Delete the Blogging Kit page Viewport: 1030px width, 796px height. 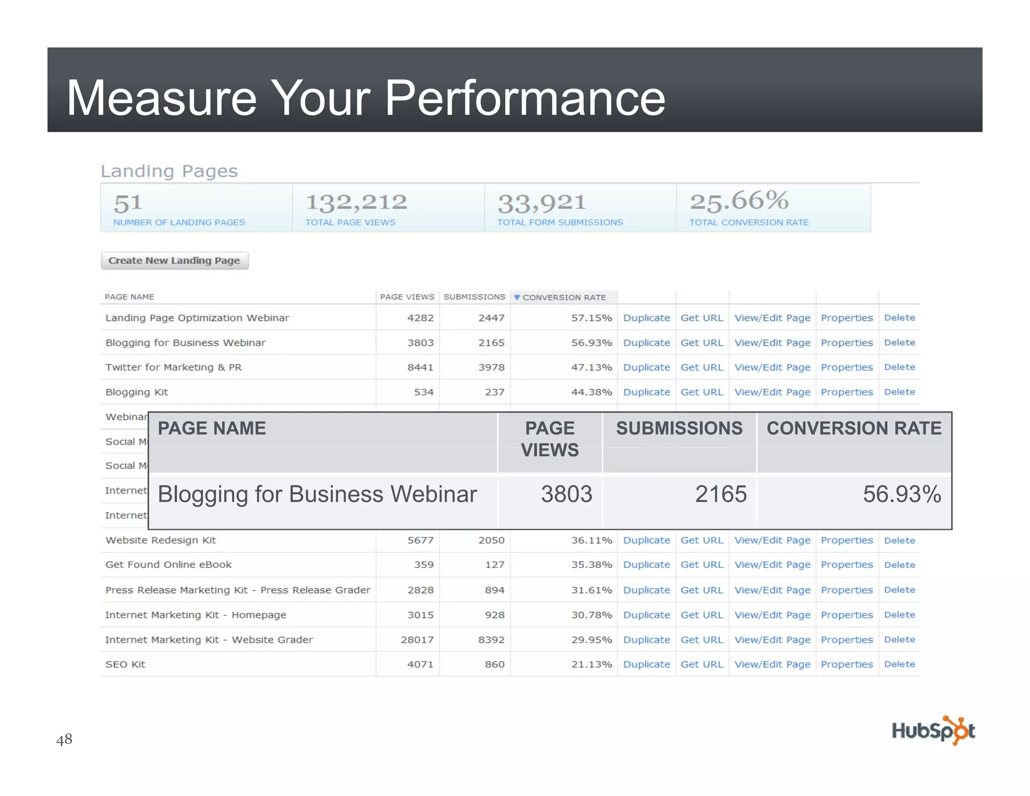coord(899,391)
